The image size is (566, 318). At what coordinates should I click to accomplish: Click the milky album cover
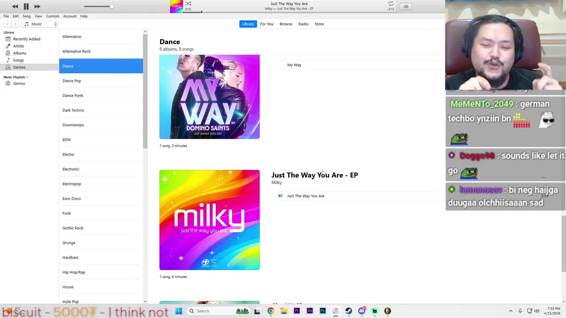[x=210, y=220]
